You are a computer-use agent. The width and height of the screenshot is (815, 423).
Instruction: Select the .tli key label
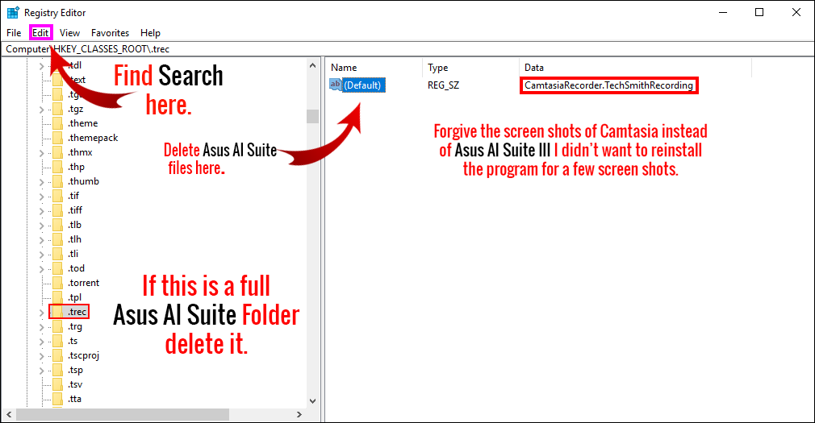73,254
